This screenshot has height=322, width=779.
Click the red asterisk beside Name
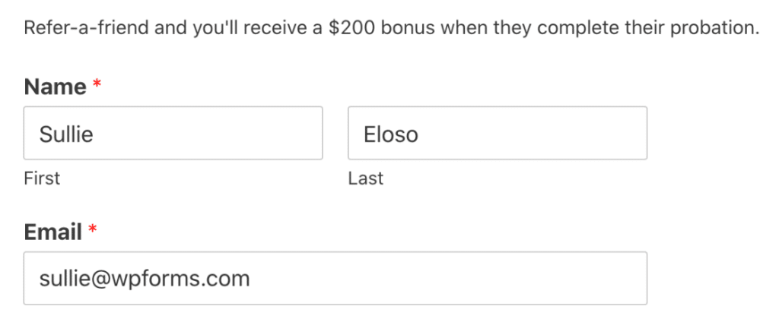(97, 85)
